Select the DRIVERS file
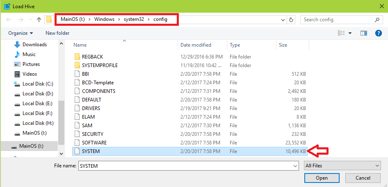 [x=190, y=108]
